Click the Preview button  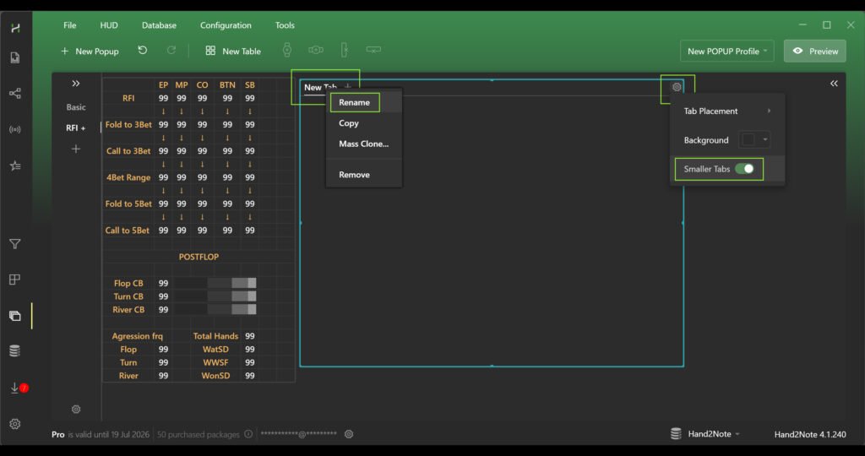(x=815, y=52)
